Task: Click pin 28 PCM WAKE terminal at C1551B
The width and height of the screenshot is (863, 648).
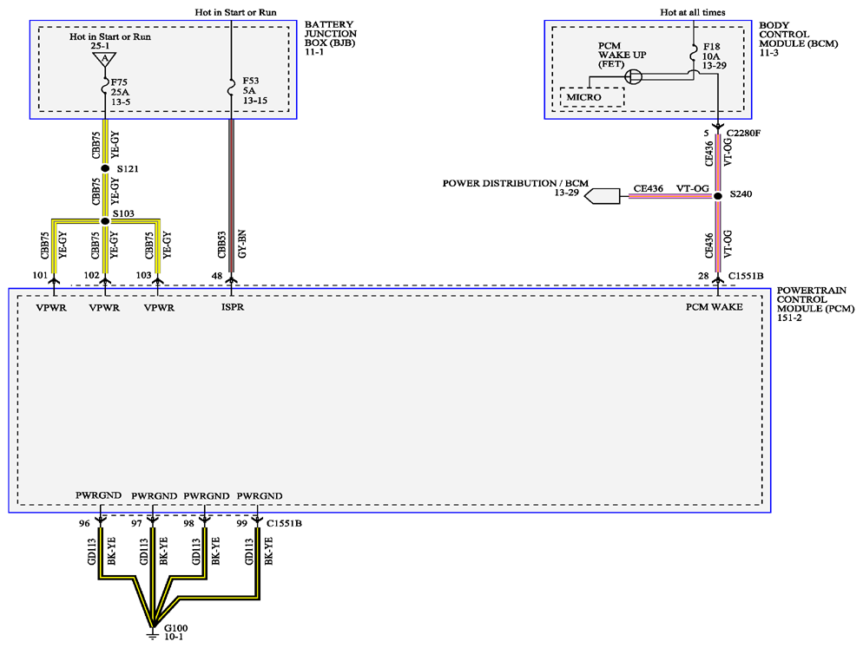Action: [x=718, y=280]
